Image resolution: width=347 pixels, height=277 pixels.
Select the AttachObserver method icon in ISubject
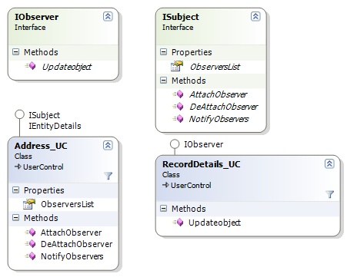179,94
